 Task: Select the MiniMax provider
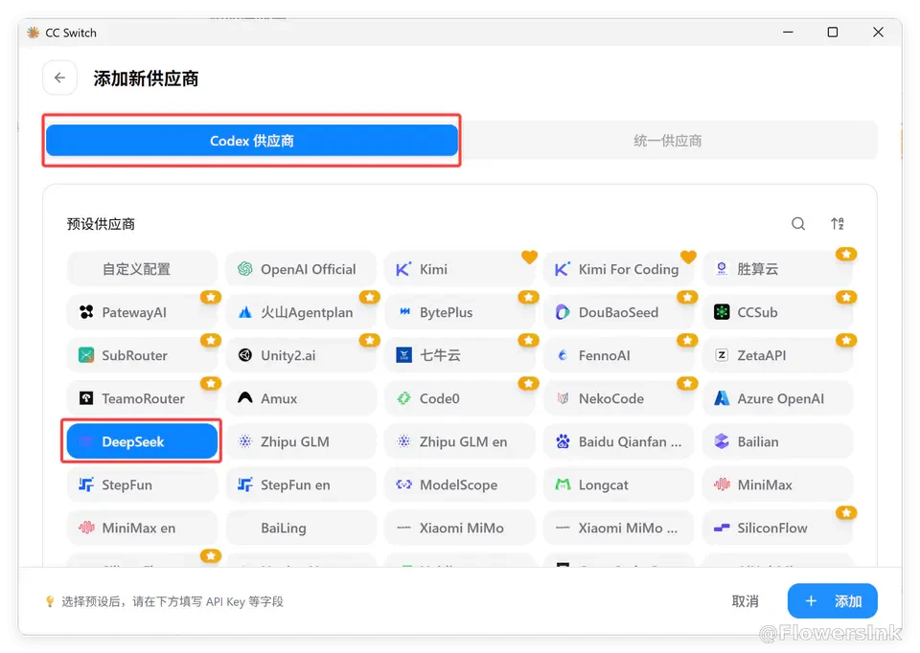[x=777, y=484]
